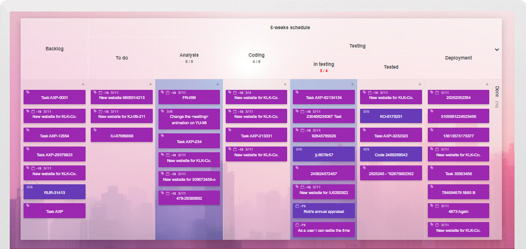Image resolution: width=526 pixels, height=249 pixels.
Task: Click the tag icon on Task AXP-92134134
Action: (x=297, y=93)
